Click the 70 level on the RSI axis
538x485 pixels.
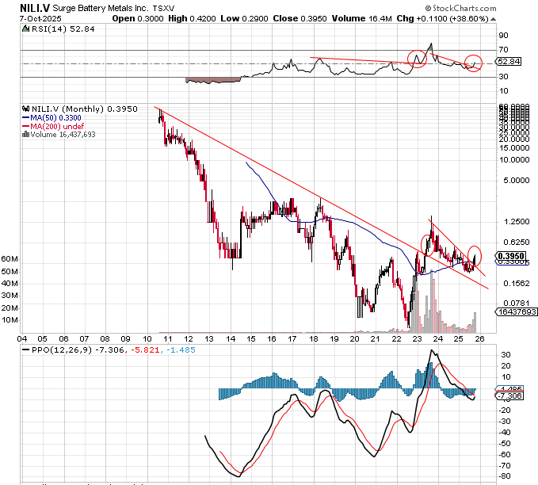[x=503, y=50]
